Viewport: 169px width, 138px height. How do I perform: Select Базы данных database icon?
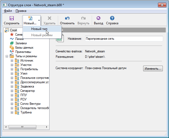pos(12,48)
